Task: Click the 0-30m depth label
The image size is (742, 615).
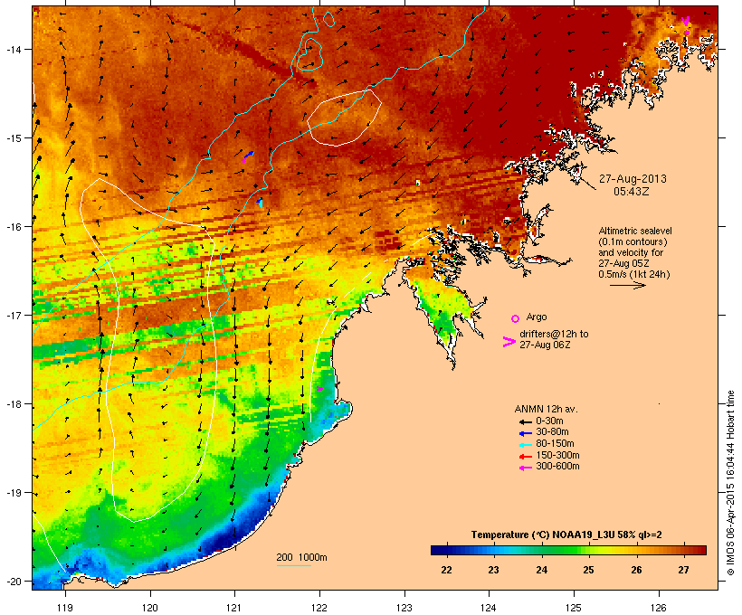Action: pos(549,421)
